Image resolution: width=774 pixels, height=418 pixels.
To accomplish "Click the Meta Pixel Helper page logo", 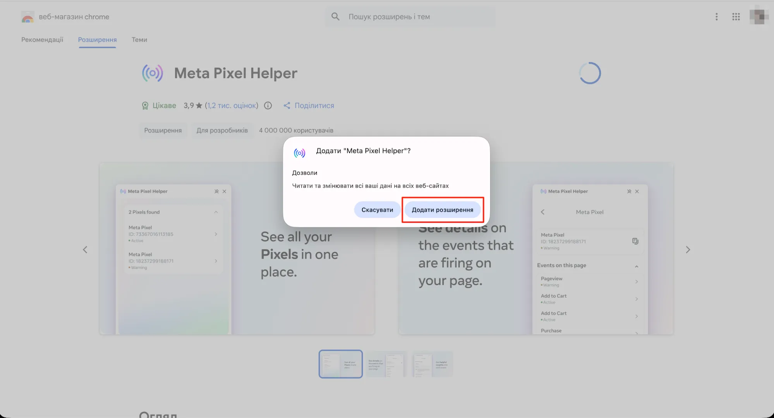I will (152, 73).
